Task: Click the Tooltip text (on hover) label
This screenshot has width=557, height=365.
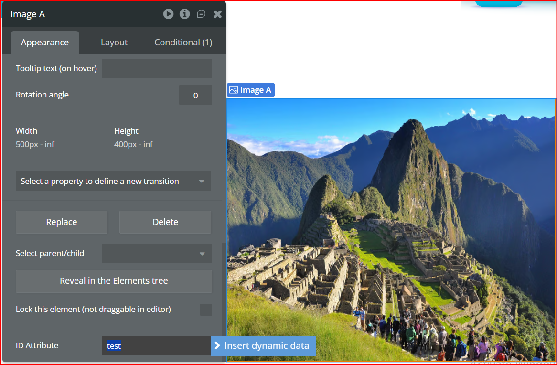Action: click(56, 68)
